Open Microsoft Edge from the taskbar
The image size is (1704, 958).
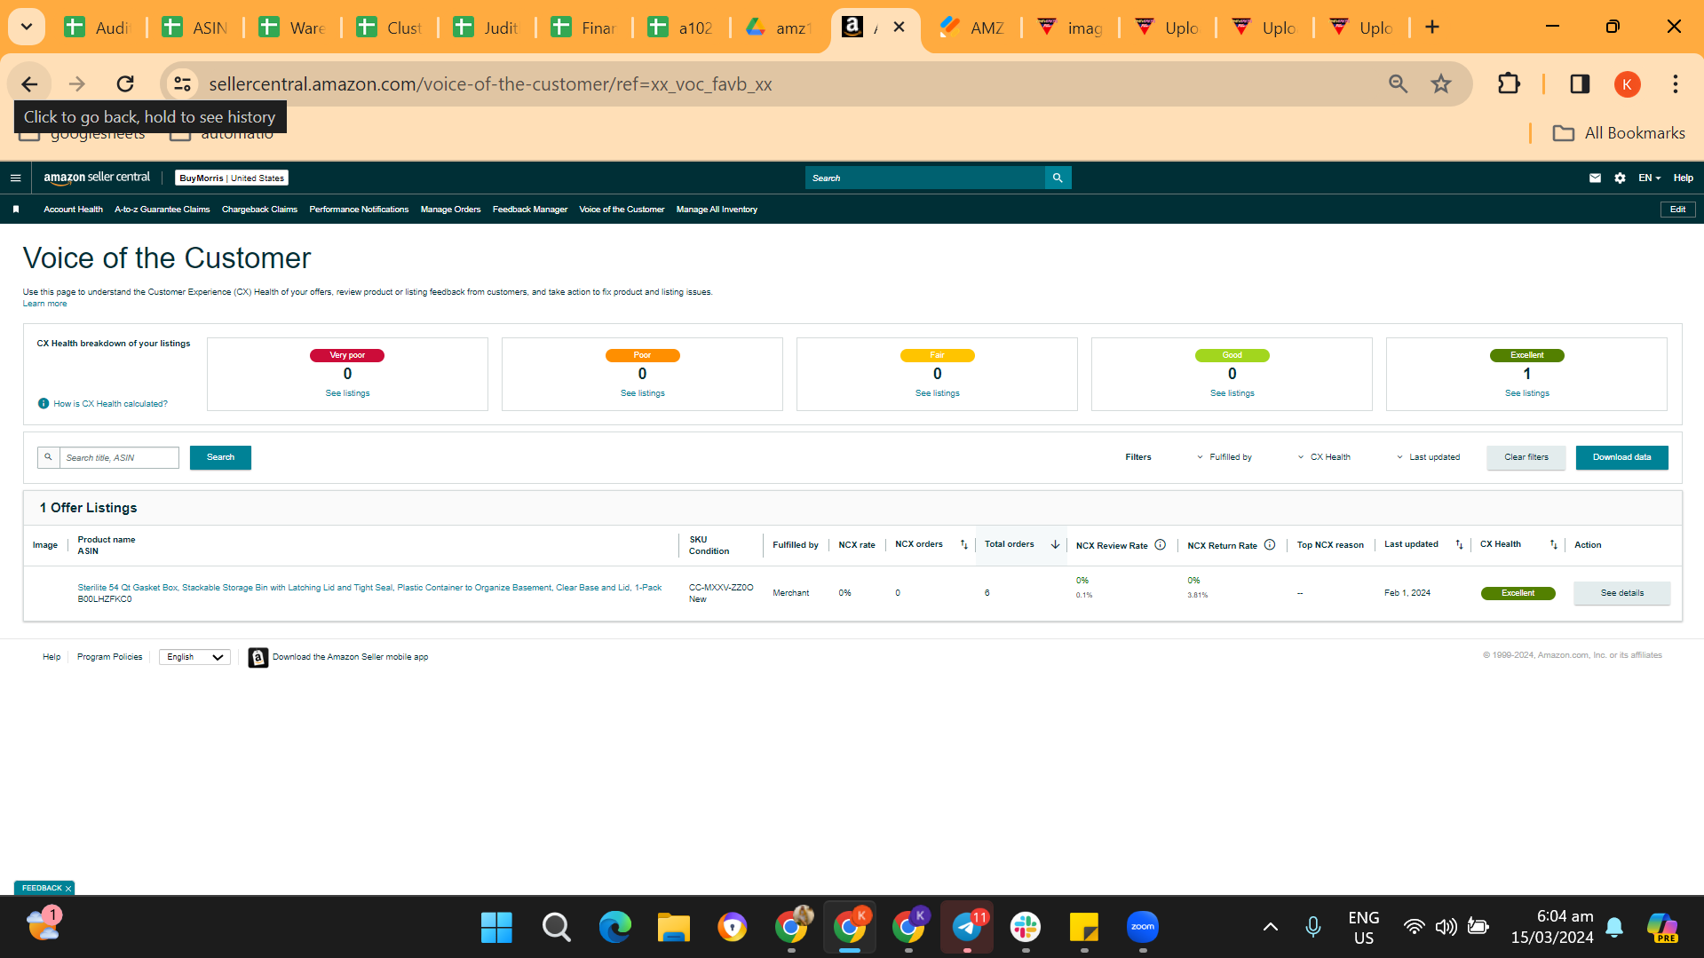point(614,928)
